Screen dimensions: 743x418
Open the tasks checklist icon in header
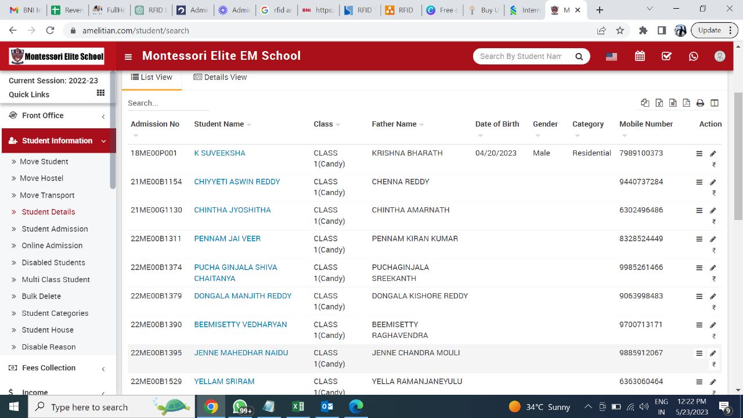coord(666,56)
